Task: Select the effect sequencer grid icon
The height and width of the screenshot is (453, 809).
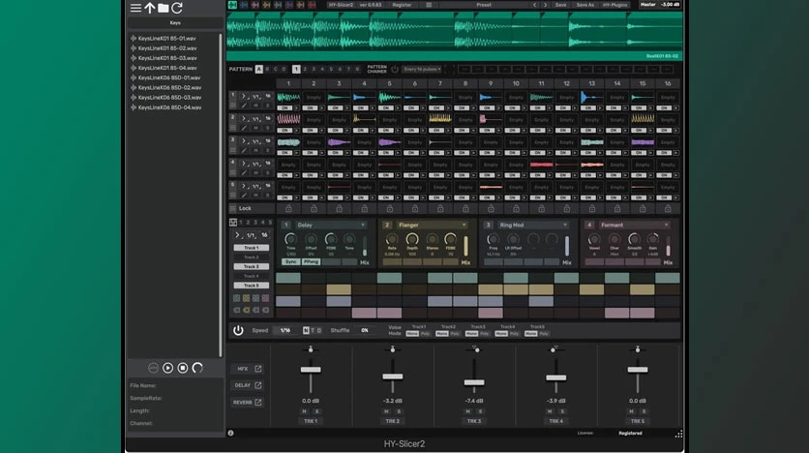Action: [x=233, y=223]
